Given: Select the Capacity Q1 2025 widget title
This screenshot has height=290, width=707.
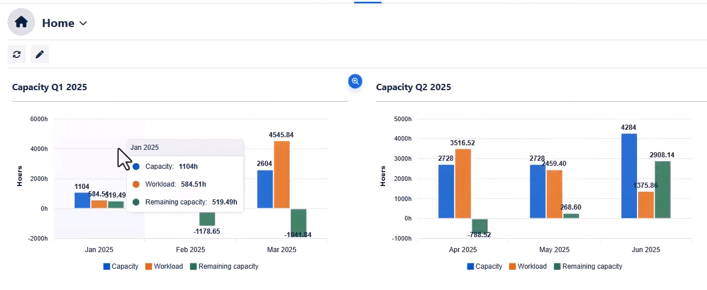Looking at the screenshot, I should 50,87.
